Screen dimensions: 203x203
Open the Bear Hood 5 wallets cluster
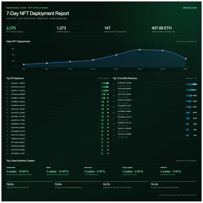pyautogui.click(x=95, y=172)
